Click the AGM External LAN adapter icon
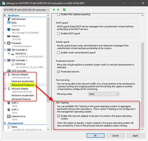148x141 pixels. [x=9, y=74]
